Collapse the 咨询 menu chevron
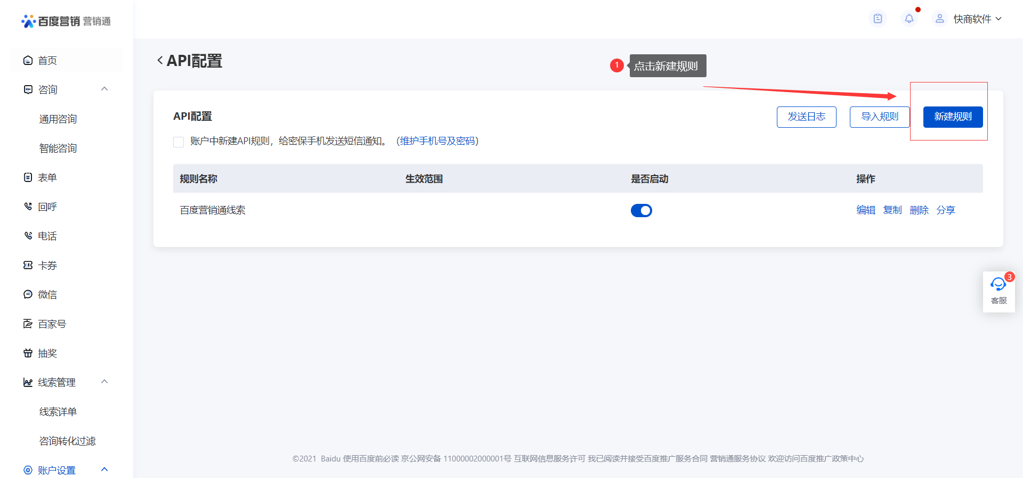 pyautogui.click(x=104, y=89)
